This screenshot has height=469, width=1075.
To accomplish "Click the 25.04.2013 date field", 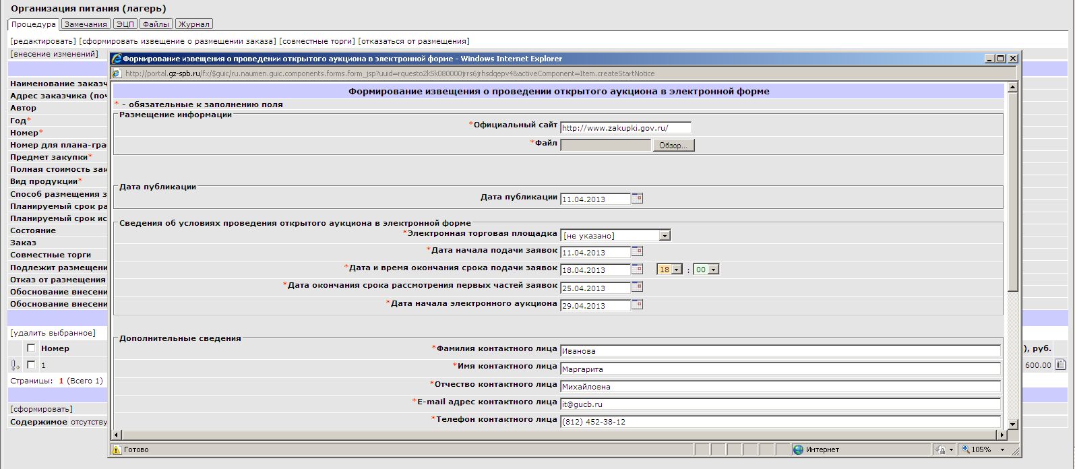I will pos(595,288).
